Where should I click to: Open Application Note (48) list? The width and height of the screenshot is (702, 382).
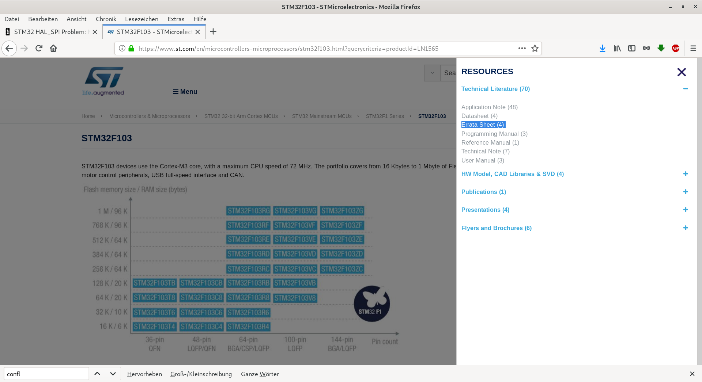pos(490,107)
